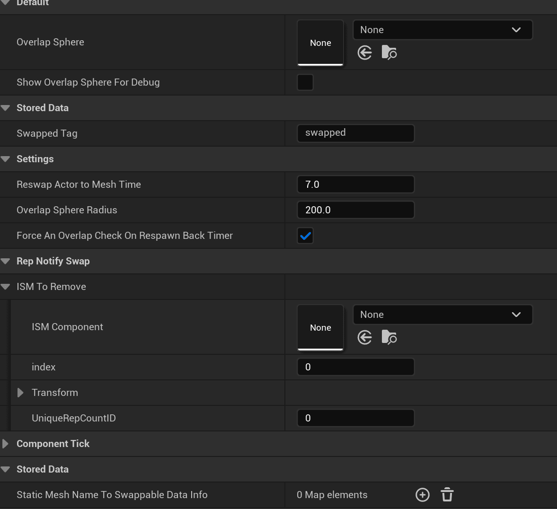This screenshot has height=509, width=557.
Task: Open the Overlap Sphere None dropdown
Action: point(442,30)
